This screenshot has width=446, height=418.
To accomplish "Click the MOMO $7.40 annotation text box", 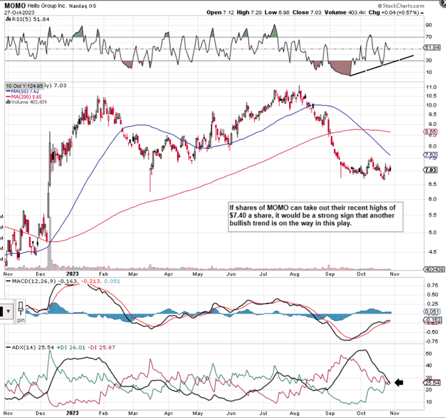I will point(316,217).
